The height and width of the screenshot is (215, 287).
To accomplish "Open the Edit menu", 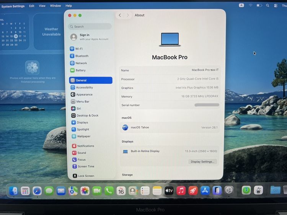I will coord(32,6).
